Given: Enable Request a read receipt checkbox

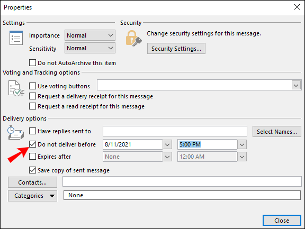Looking at the screenshot, I should coord(32,106).
